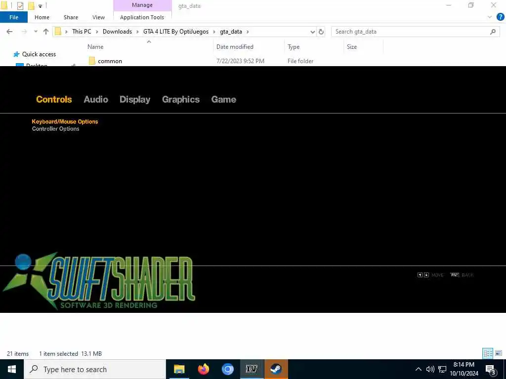Open the Windows Start menu
The height and width of the screenshot is (379, 506).
click(x=12, y=369)
